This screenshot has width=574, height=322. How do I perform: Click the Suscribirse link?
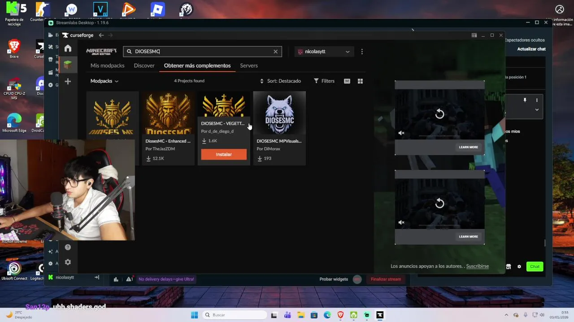click(477, 266)
